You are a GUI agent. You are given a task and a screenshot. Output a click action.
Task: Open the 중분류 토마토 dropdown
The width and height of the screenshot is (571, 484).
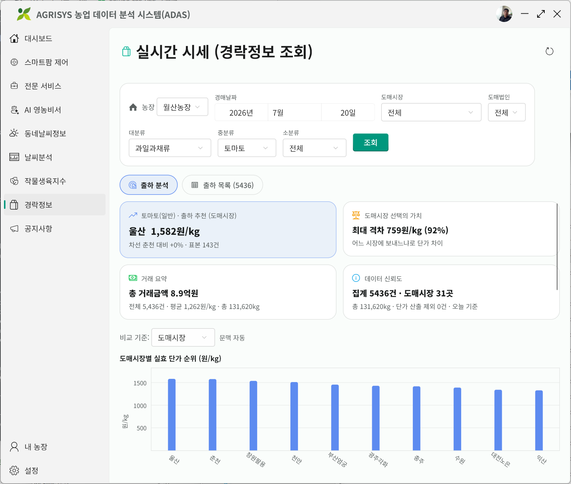(x=247, y=148)
